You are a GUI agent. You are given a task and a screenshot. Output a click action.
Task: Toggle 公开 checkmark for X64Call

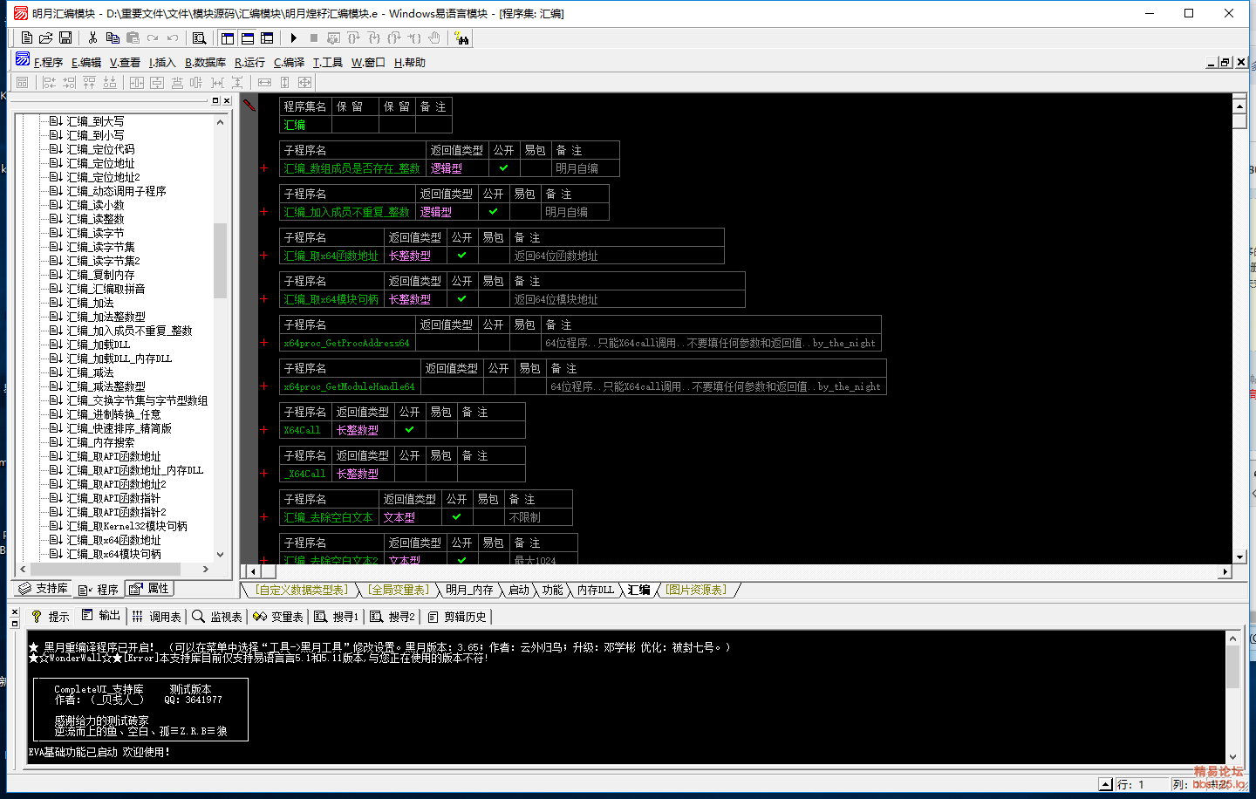[x=409, y=429]
